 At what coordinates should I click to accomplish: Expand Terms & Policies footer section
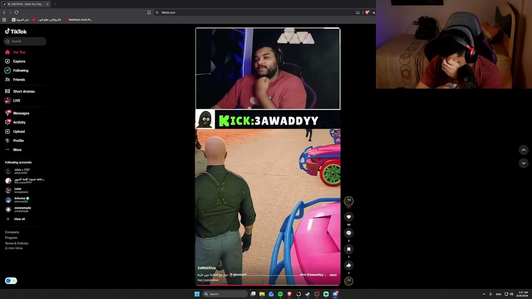(17, 243)
